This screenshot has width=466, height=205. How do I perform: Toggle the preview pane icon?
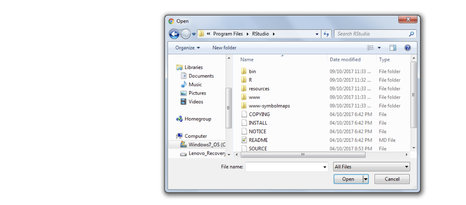(393, 48)
